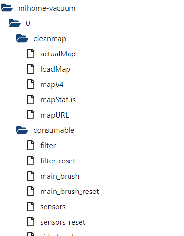Click the mapStatus file icon
The height and width of the screenshot is (236, 184).
pos(30,99)
